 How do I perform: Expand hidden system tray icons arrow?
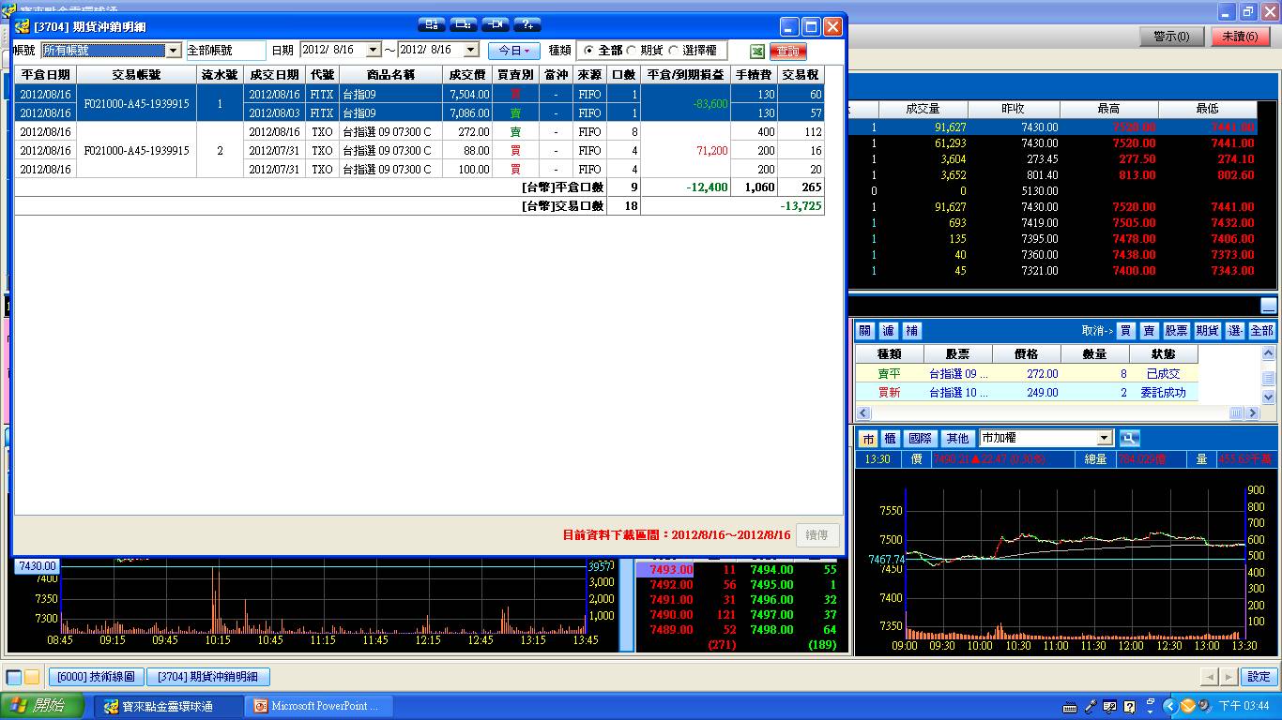pos(1168,706)
